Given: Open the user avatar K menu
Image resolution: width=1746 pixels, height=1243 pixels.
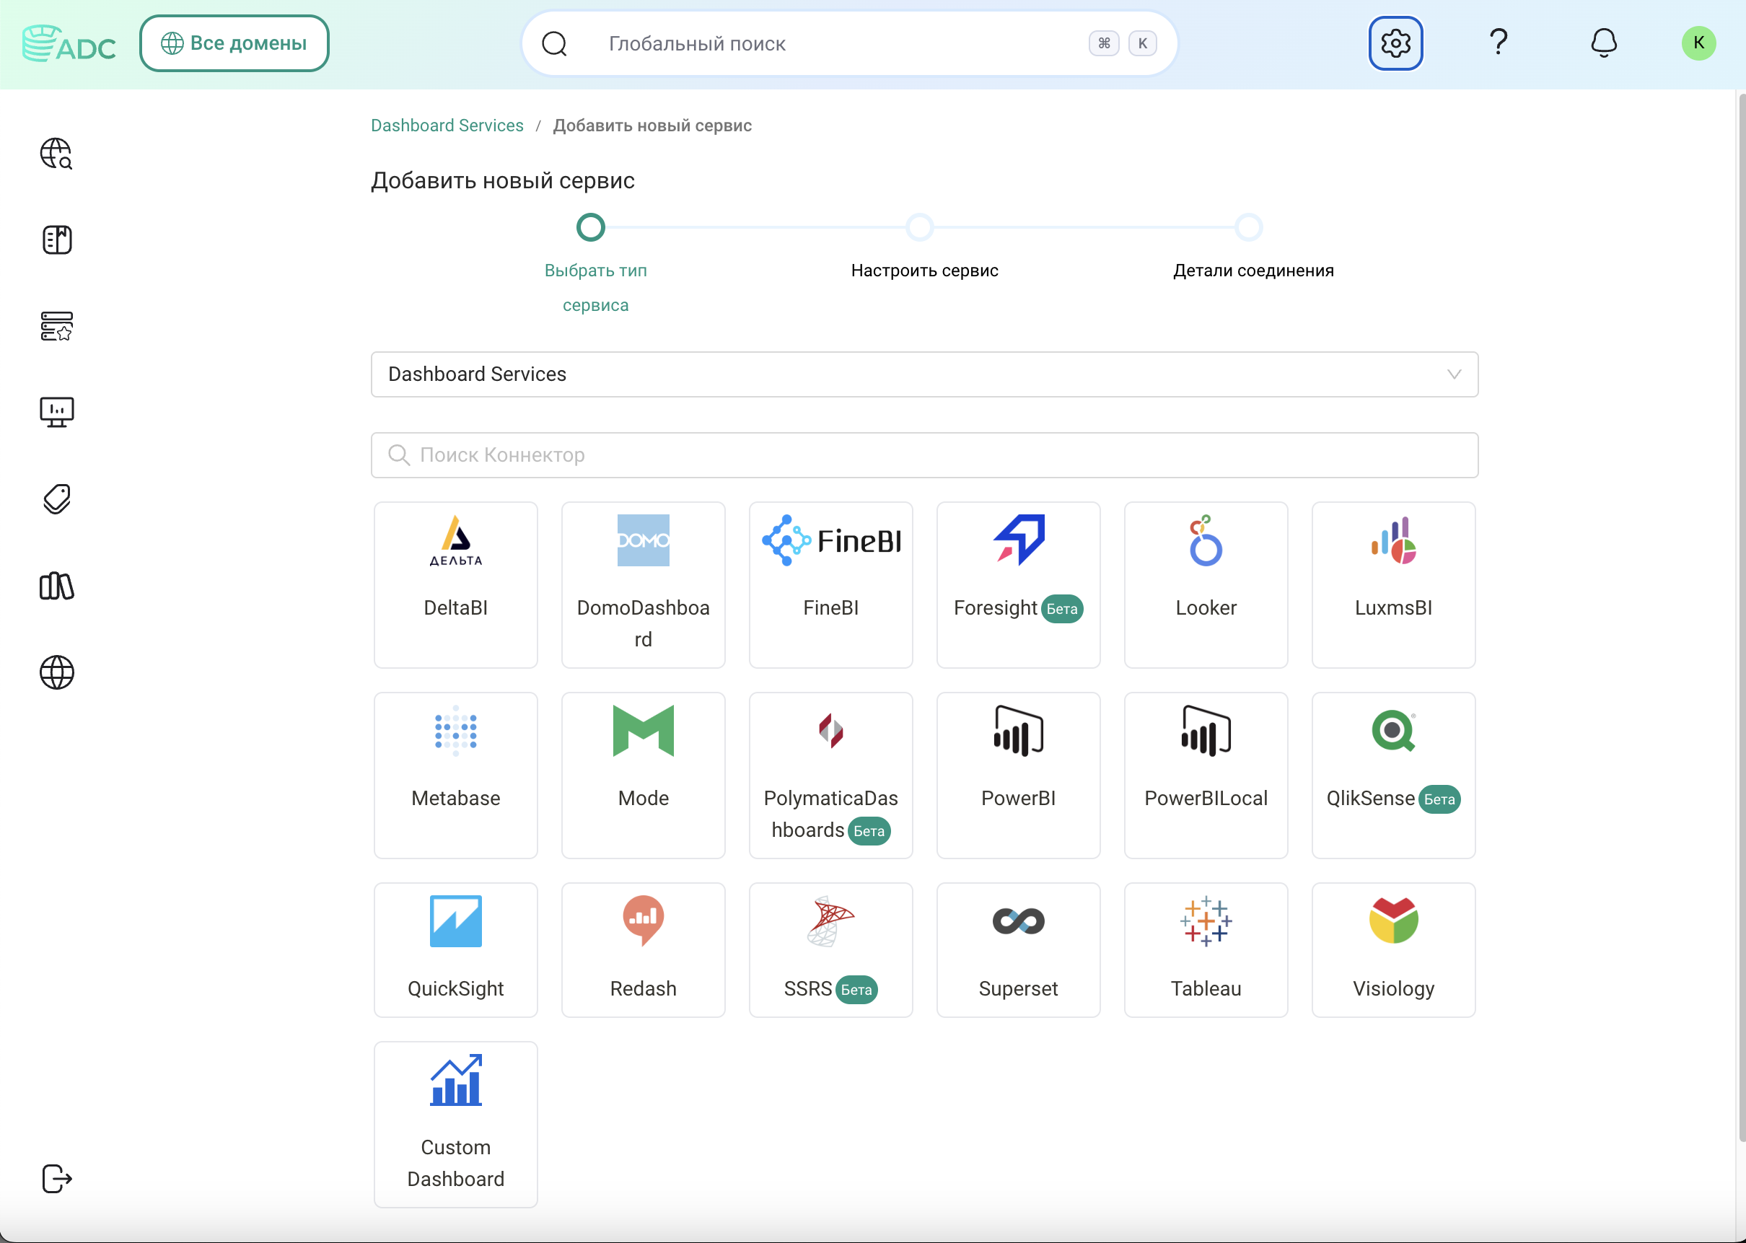Looking at the screenshot, I should click(x=1698, y=43).
